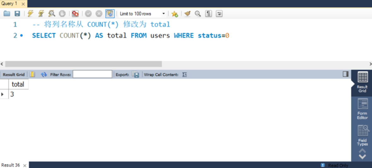This screenshot has width=372, height=168.
Task: Click the grid columns icon beside Result Grid
Action: (32, 74)
